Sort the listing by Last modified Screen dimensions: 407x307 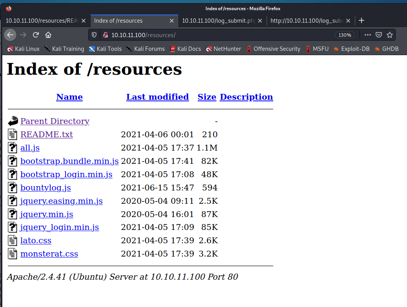tap(157, 97)
